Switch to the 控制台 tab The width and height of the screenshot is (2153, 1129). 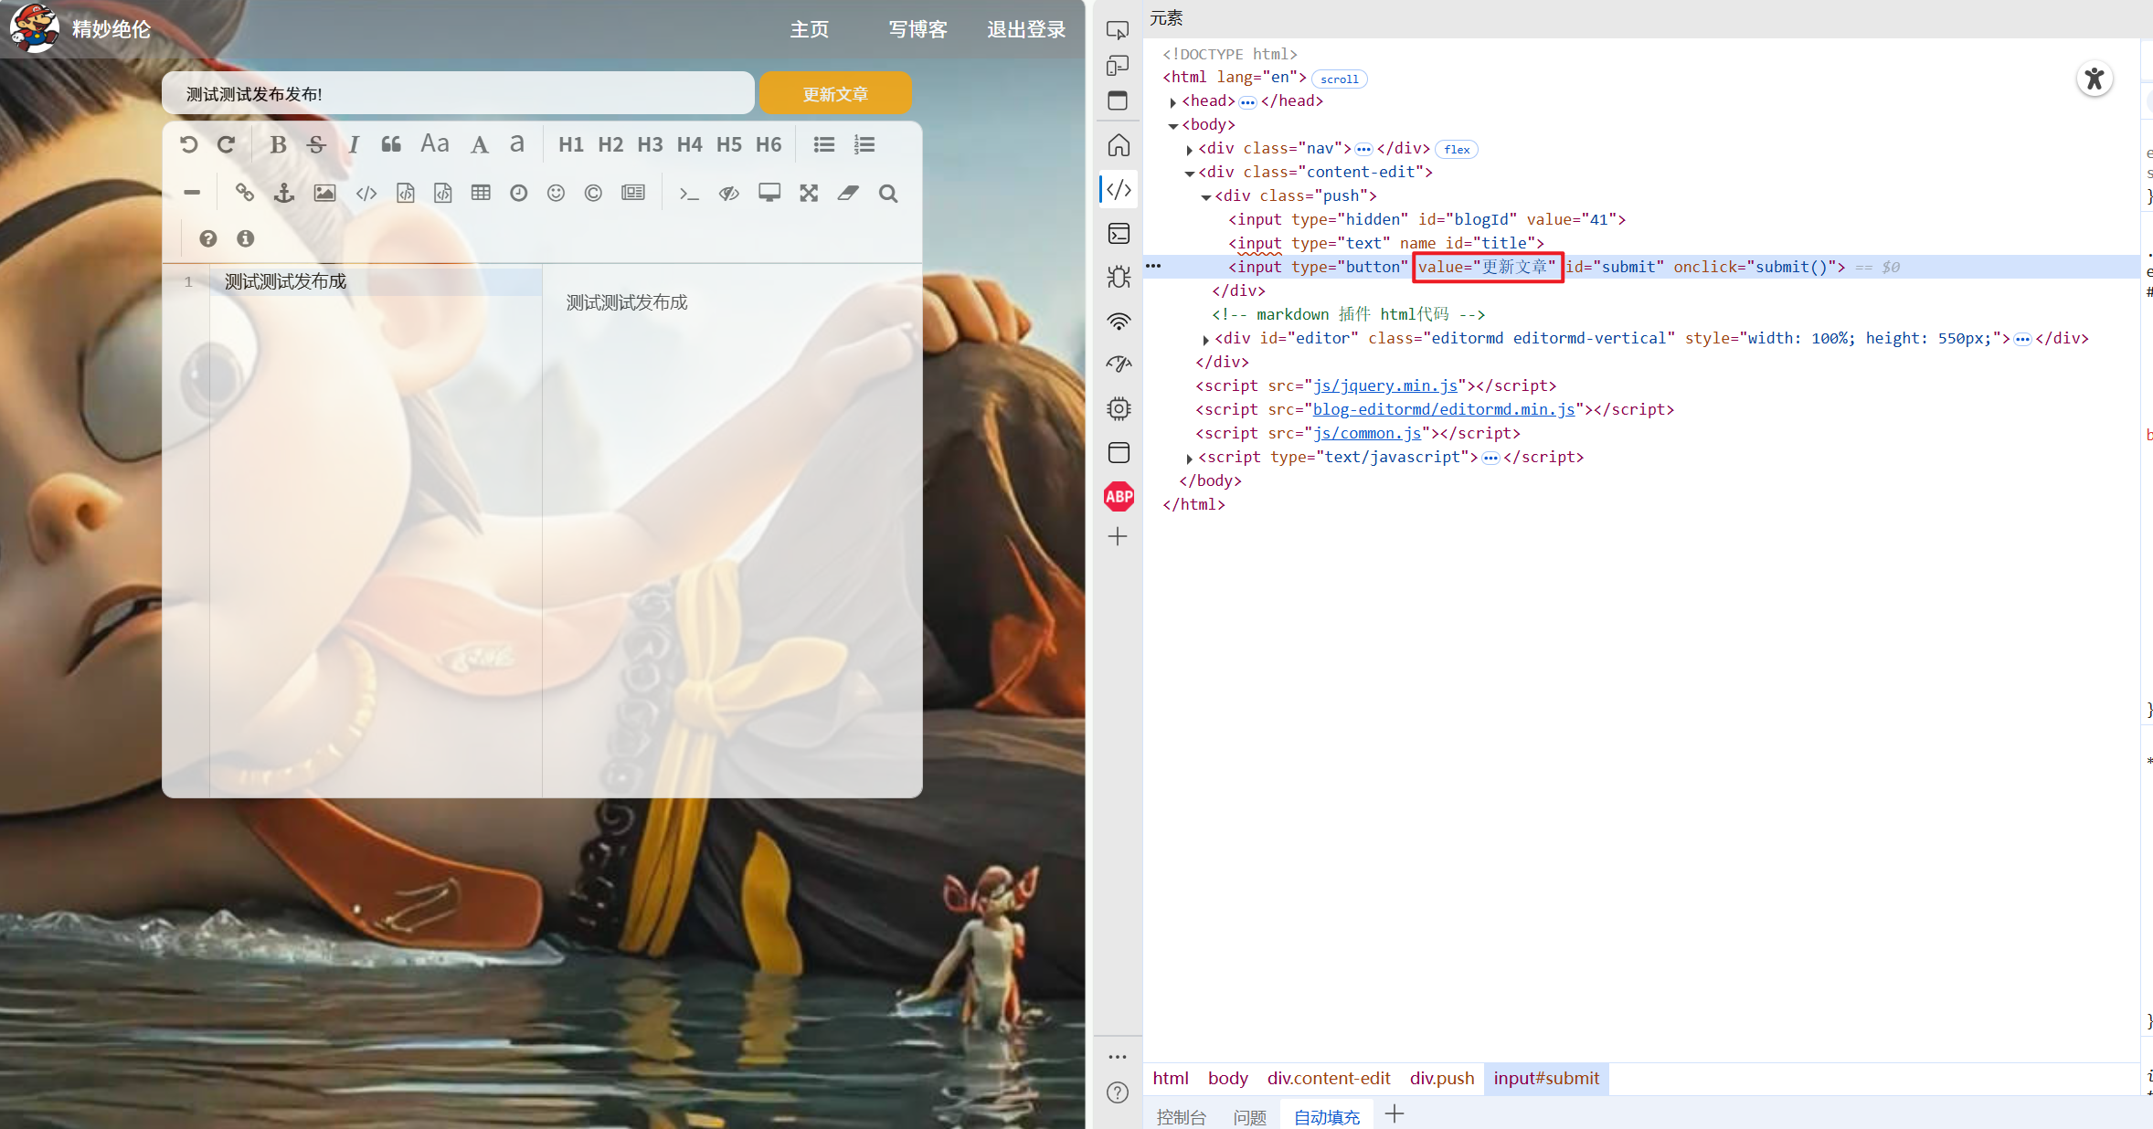click(x=1181, y=1116)
